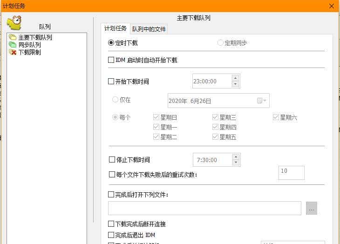Click the 2020年 6月26日 date field
Screen dimensions: 340x244
click(218, 101)
